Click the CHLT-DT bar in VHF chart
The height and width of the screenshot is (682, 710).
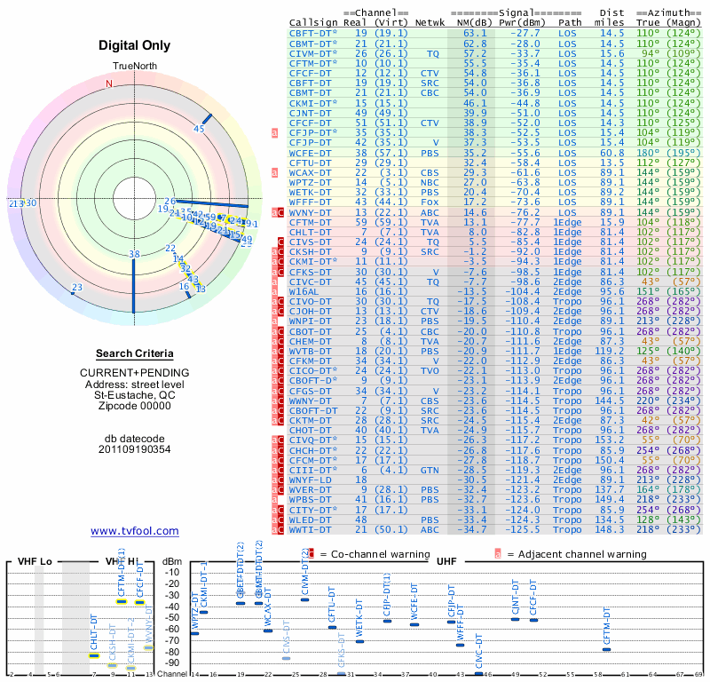tap(94, 655)
